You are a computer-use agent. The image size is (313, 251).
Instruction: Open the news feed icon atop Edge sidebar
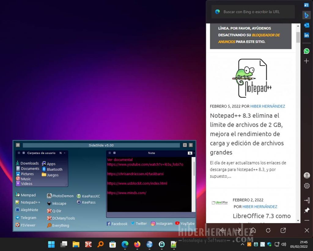(x=306, y=5)
